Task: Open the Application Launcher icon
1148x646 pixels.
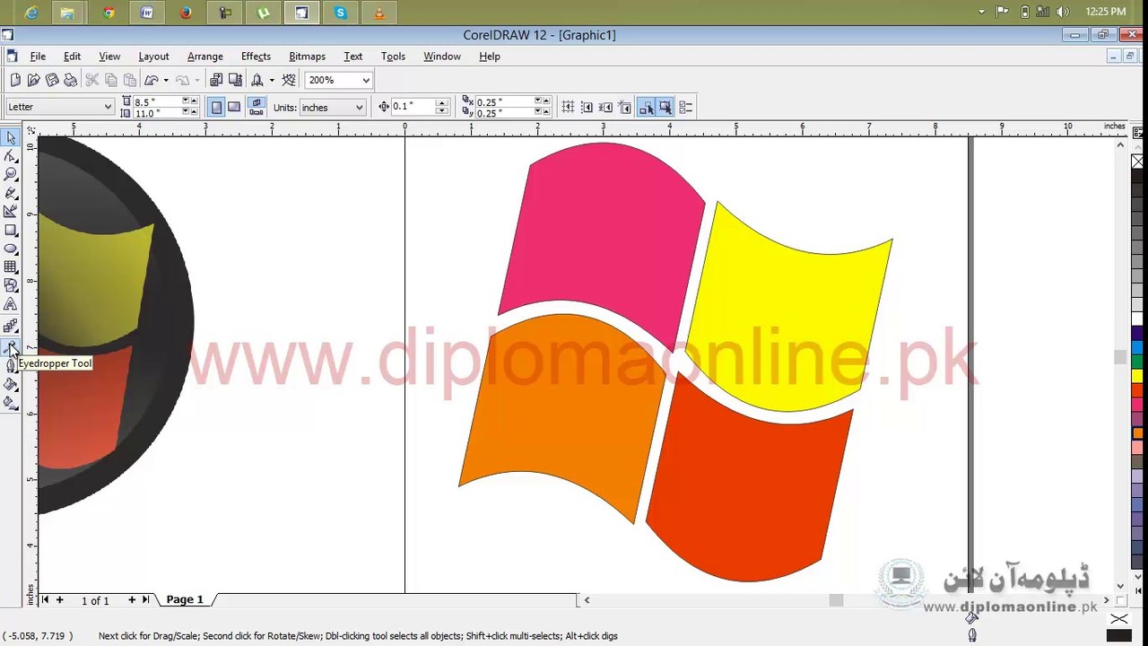Action: pyautogui.click(x=257, y=81)
